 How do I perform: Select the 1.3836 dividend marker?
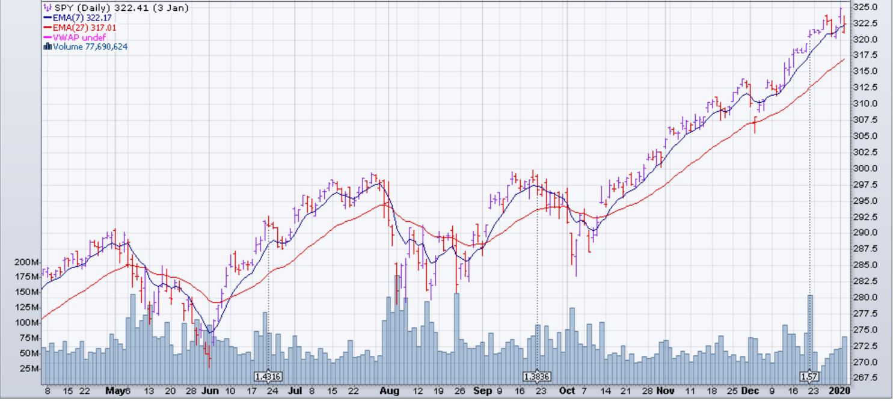tap(536, 376)
